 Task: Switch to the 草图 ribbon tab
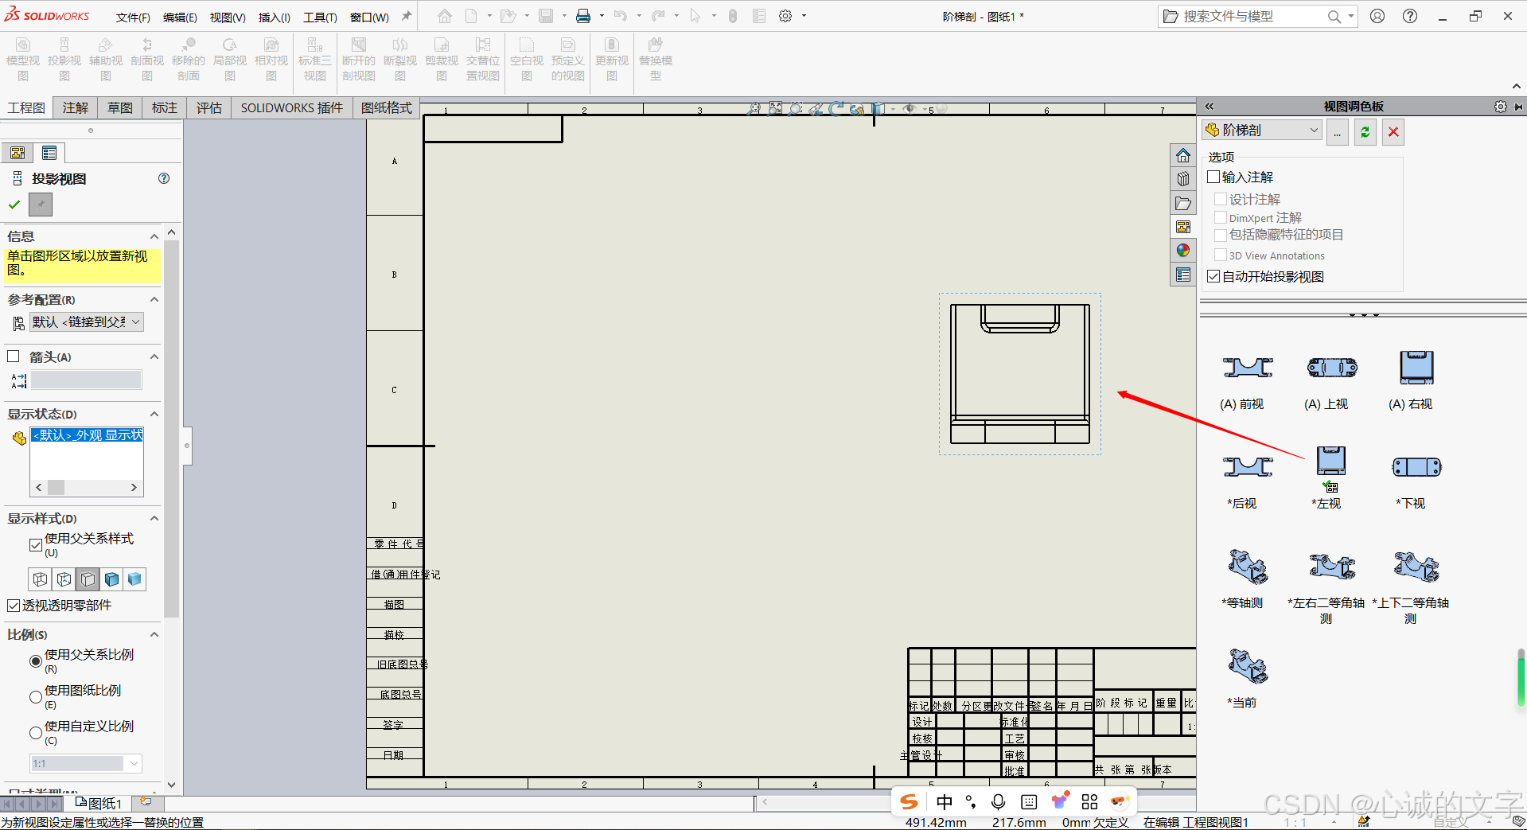120,107
